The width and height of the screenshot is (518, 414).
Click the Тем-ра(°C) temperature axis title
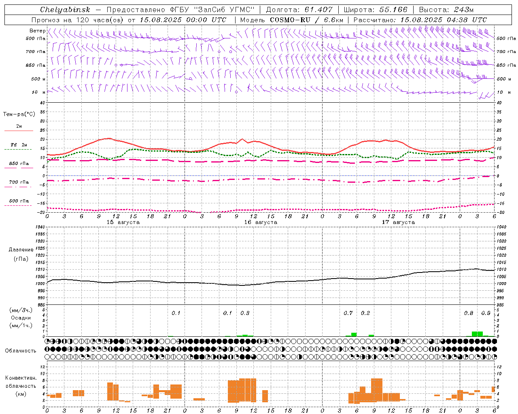[19, 114]
